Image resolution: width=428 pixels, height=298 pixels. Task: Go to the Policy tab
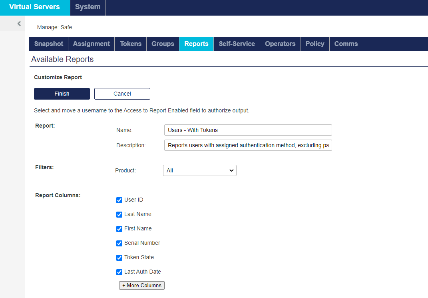[x=315, y=44]
